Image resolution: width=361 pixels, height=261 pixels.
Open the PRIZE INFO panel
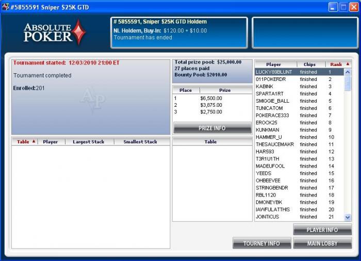point(212,128)
